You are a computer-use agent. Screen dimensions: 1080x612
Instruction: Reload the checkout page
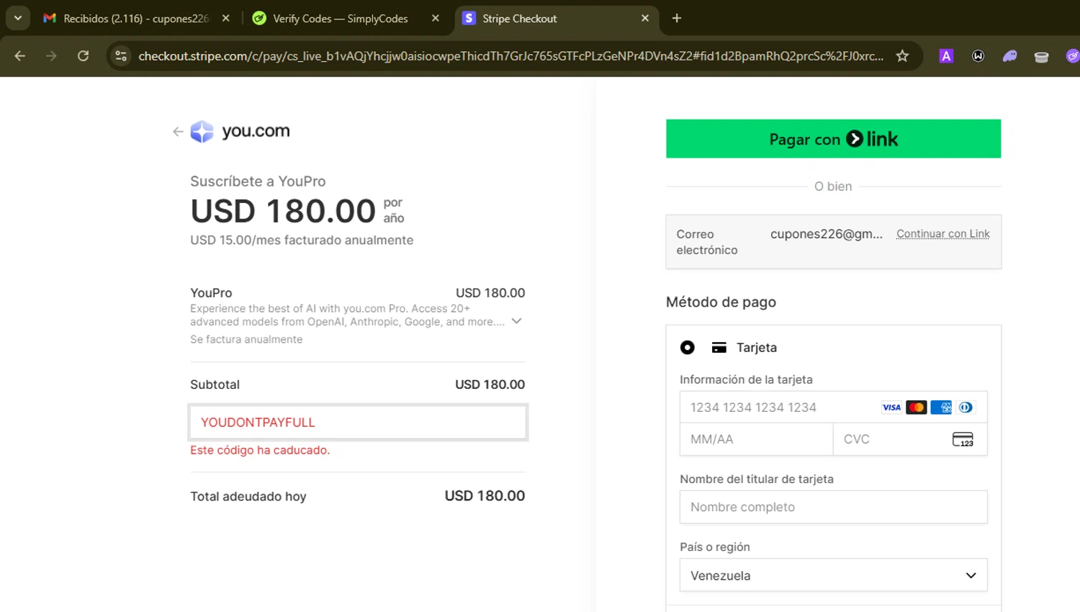[x=84, y=56]
